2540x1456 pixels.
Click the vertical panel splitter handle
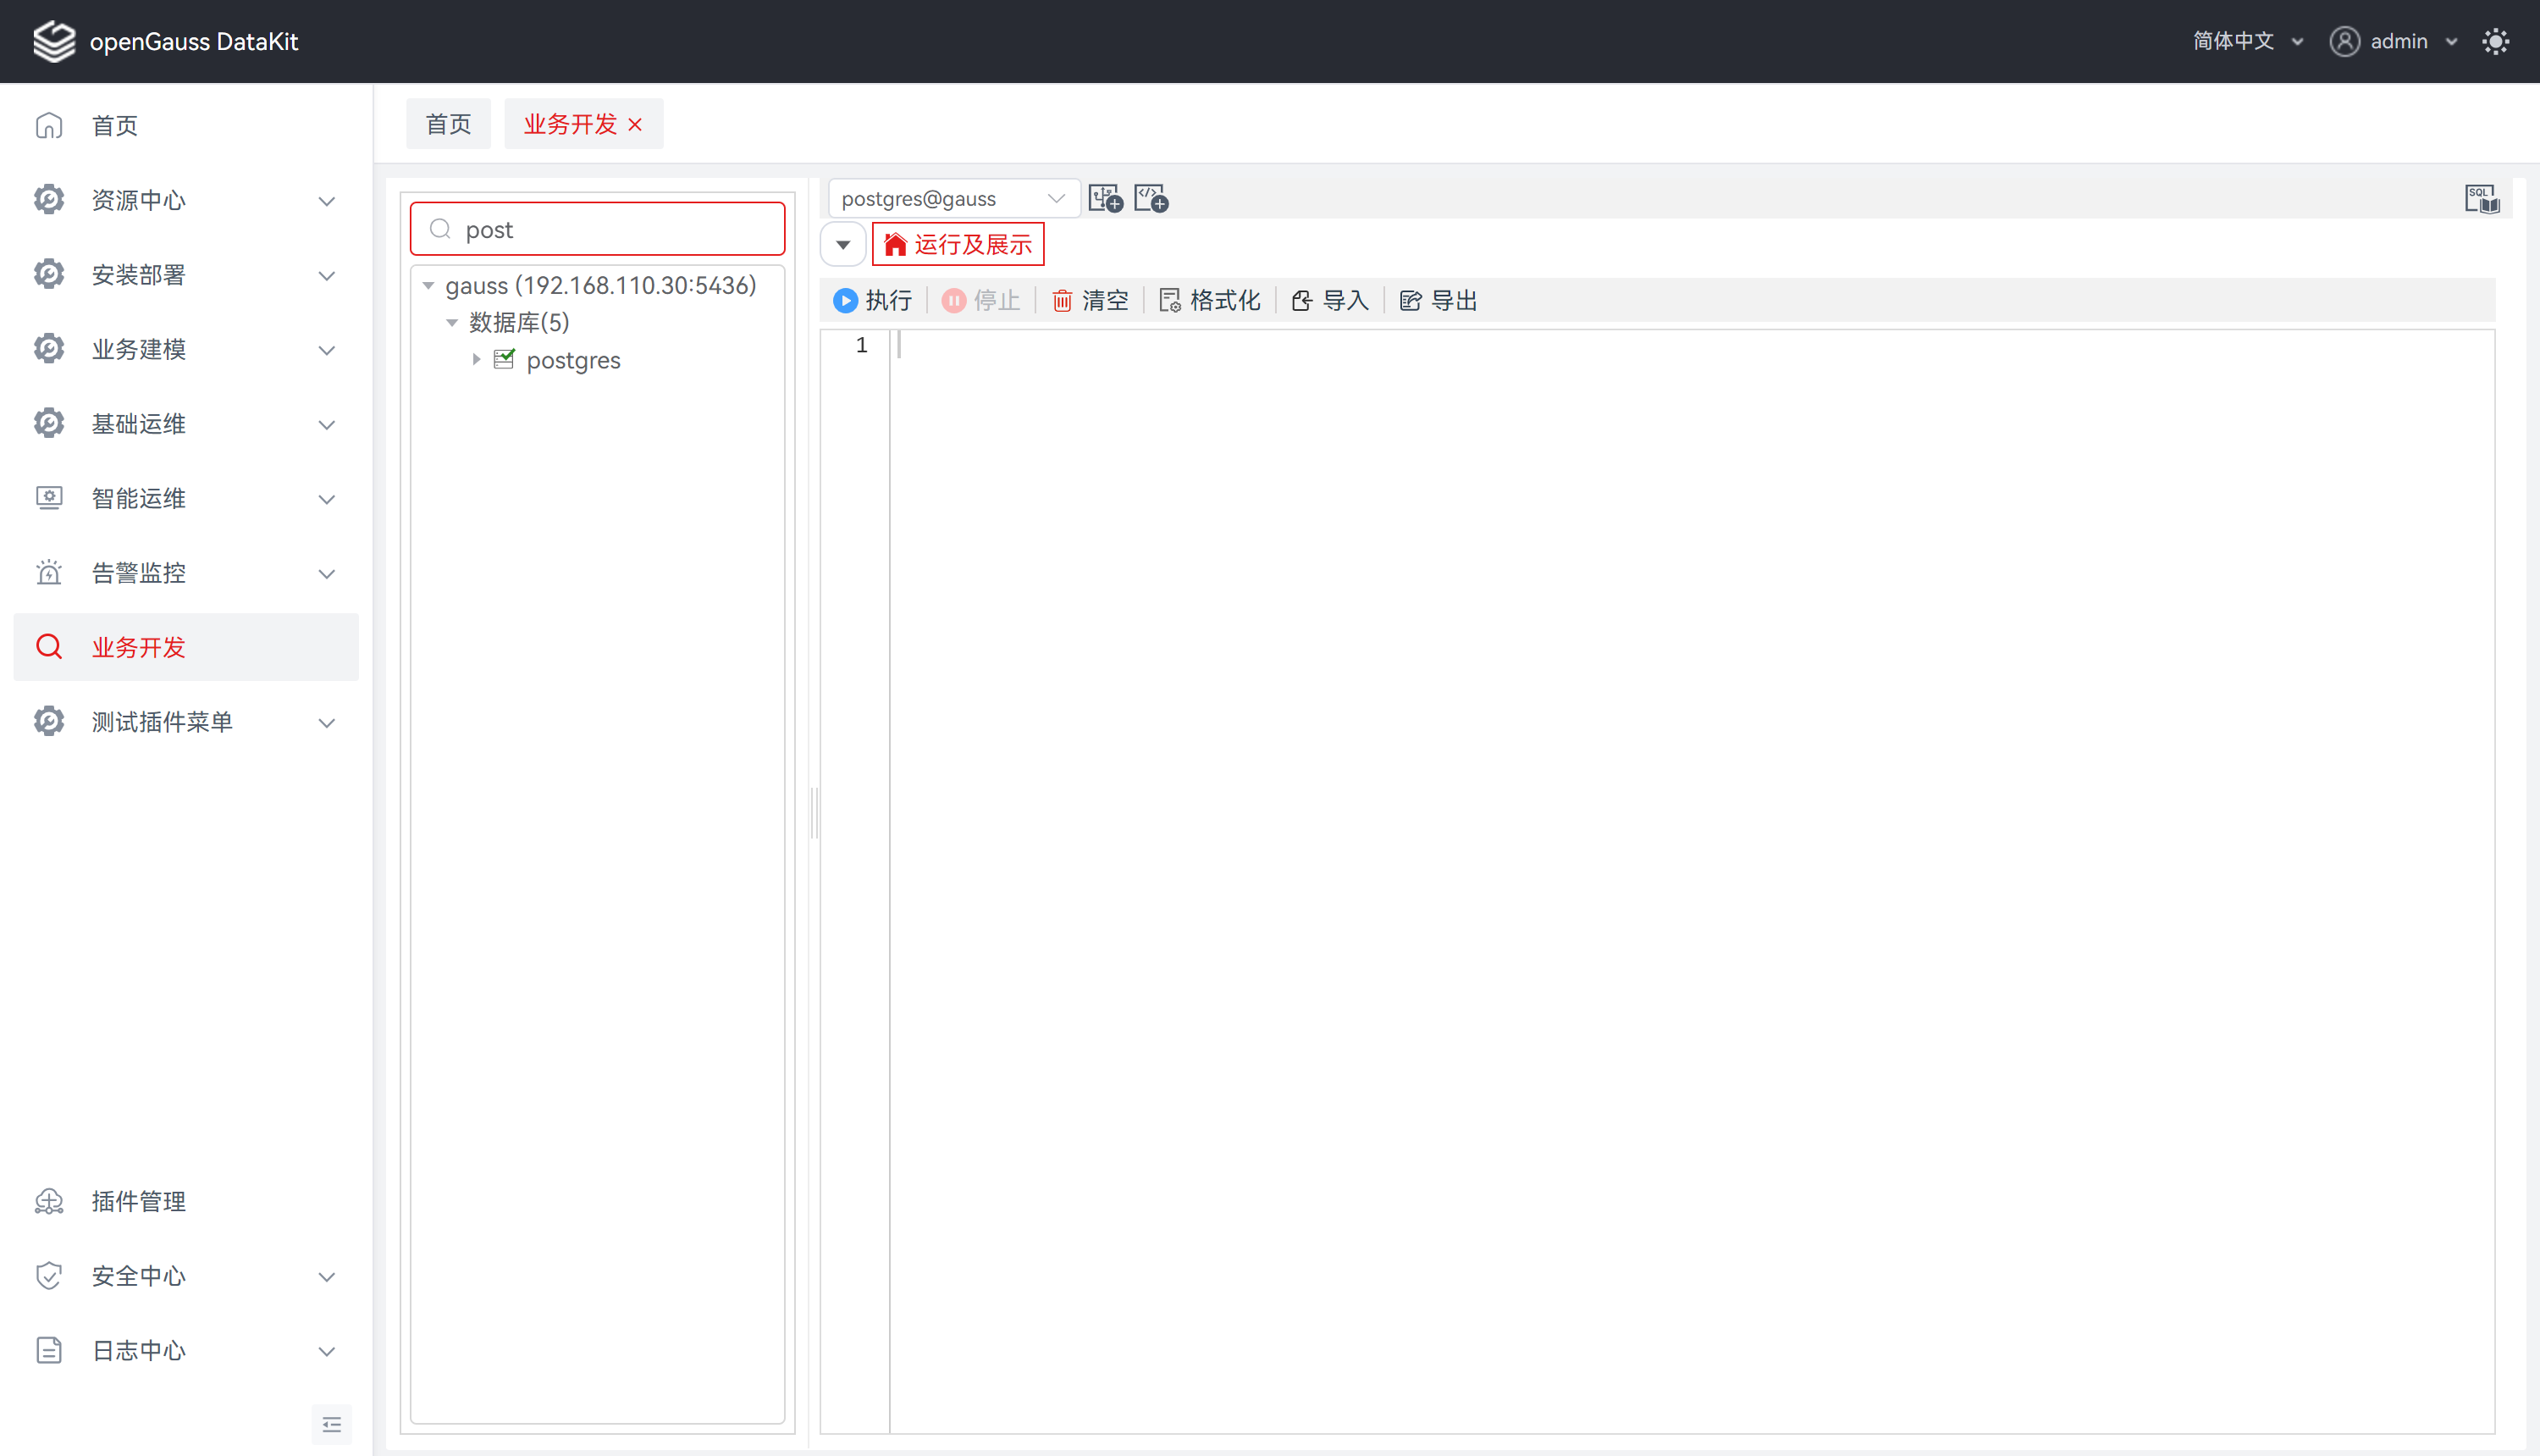(x=814, y=812)
